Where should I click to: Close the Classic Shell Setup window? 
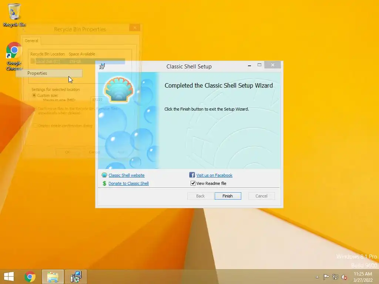pyautogui.click(x=273, y=65)
